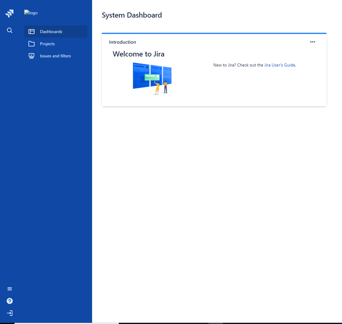Open Introduction gadget more options menu

coord(313,42)
